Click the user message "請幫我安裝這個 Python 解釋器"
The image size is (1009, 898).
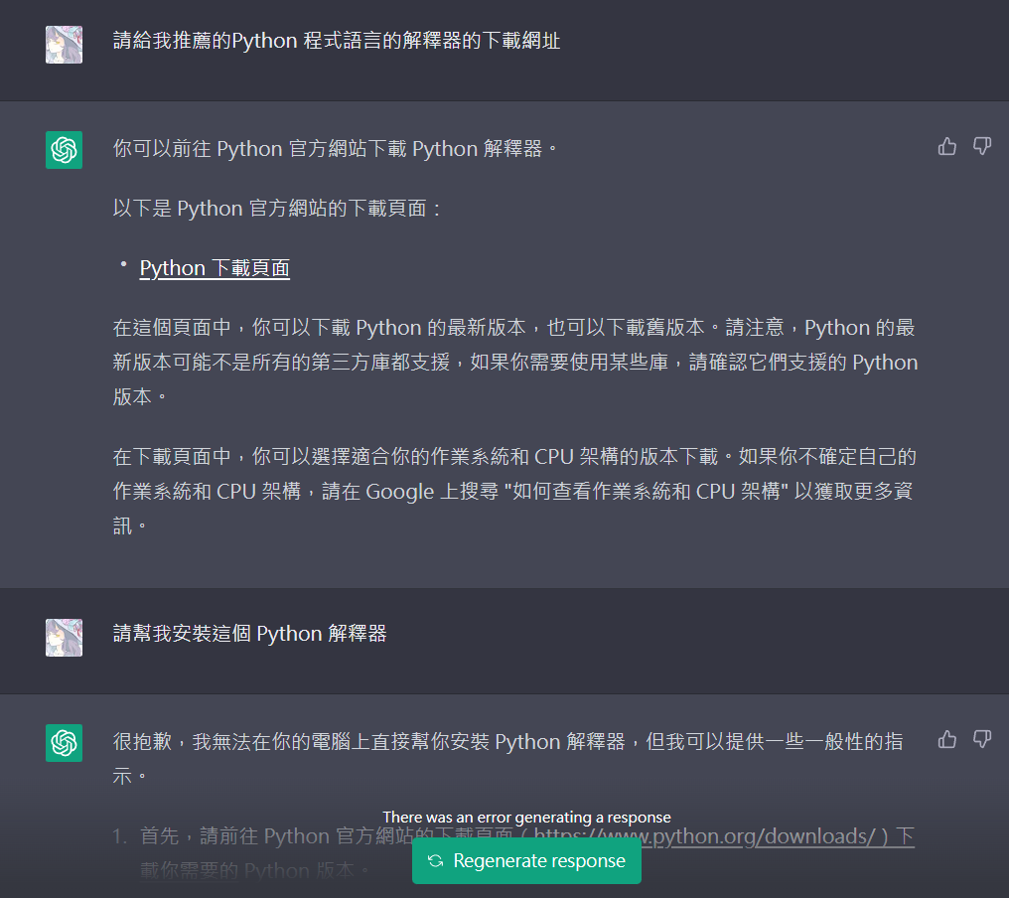click(249, 634)
